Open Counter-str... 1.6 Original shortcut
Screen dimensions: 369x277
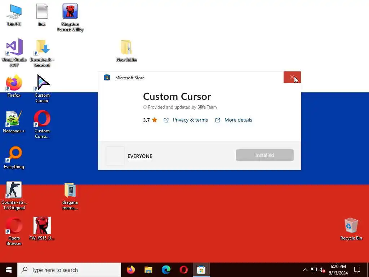coord(14,196)
